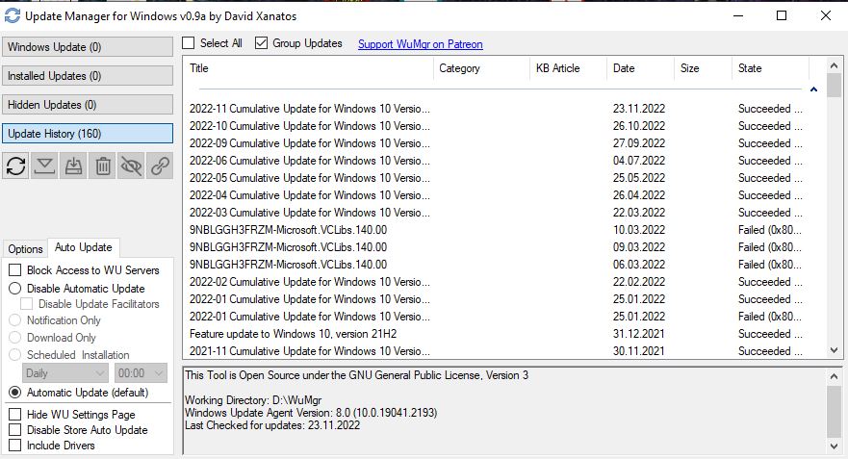Image resolution: width=848 pixels, height=459 pixels.
Task: Click the WuMgr app icon in title bar
Action: pyautogui.click(x=12, y=15)
